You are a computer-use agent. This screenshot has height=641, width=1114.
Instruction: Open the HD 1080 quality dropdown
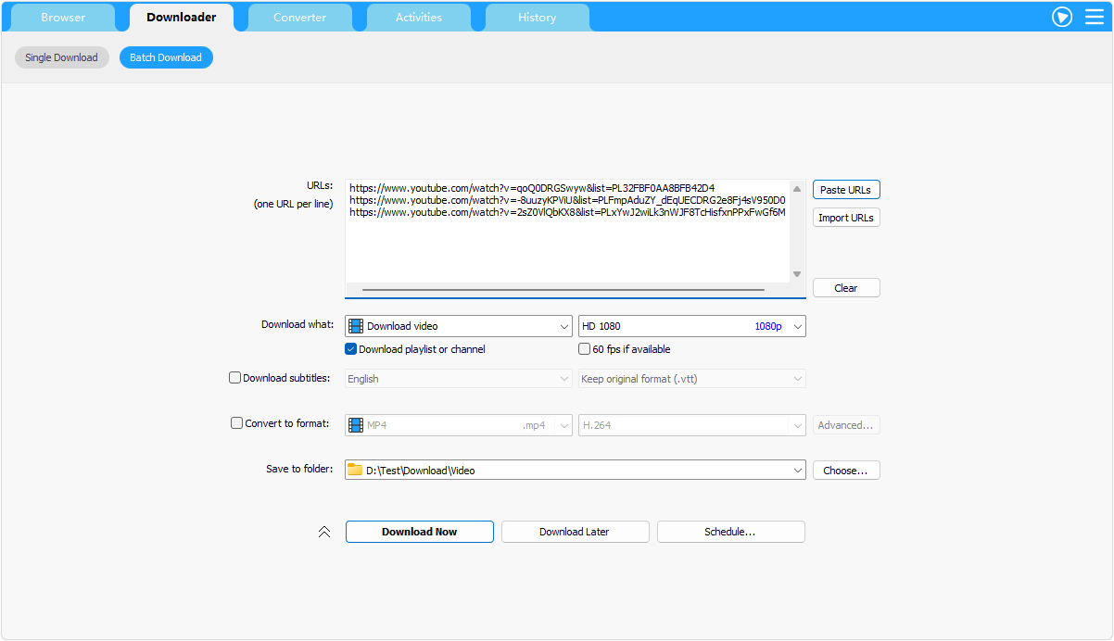click(x=797, y=326)
